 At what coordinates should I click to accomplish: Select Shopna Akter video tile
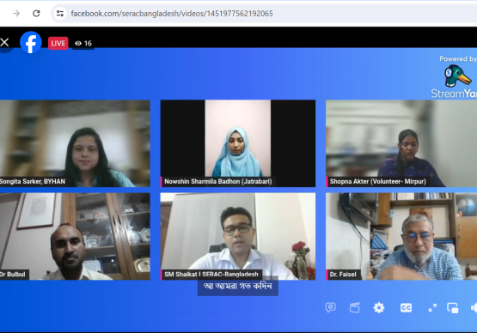click(x=401, y=143)
